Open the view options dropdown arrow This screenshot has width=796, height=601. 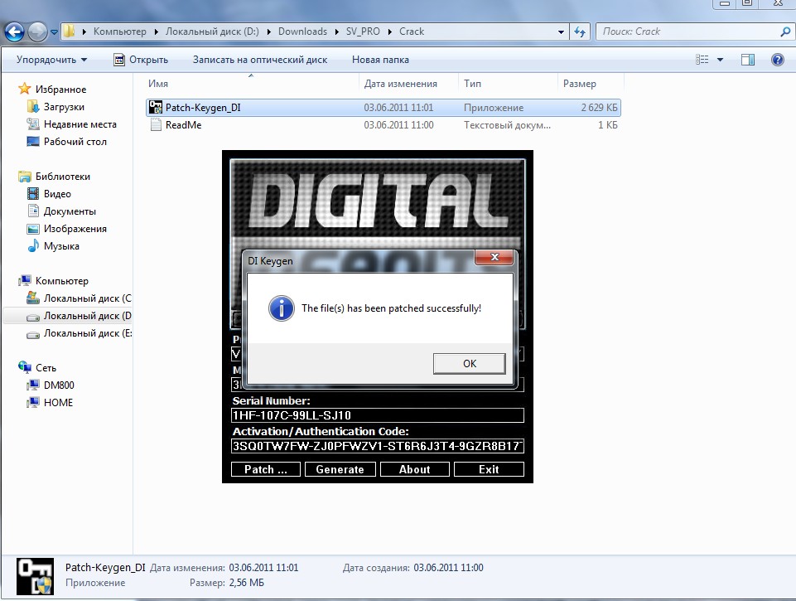pyautogui.click(x=720, y=60)
